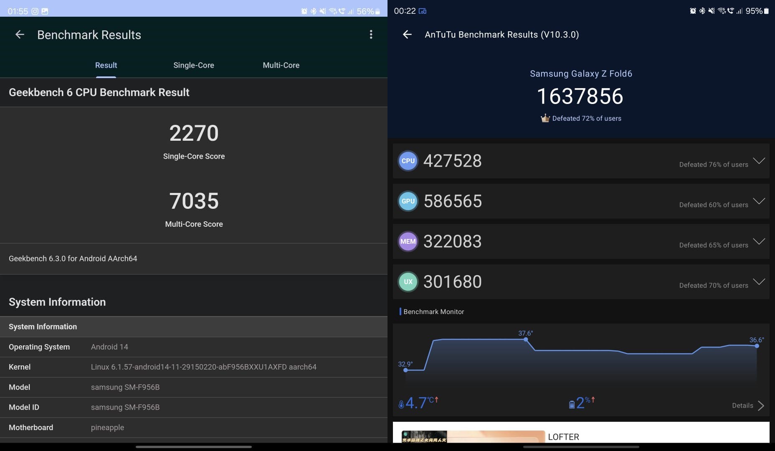Tap the mute icon in right status bar

tap(711, 11)
